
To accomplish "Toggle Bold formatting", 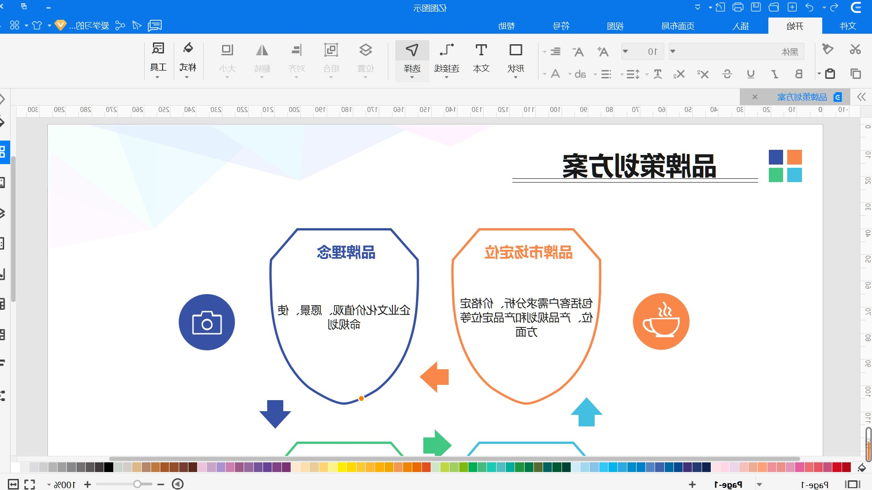I will (x=799, y=74).
